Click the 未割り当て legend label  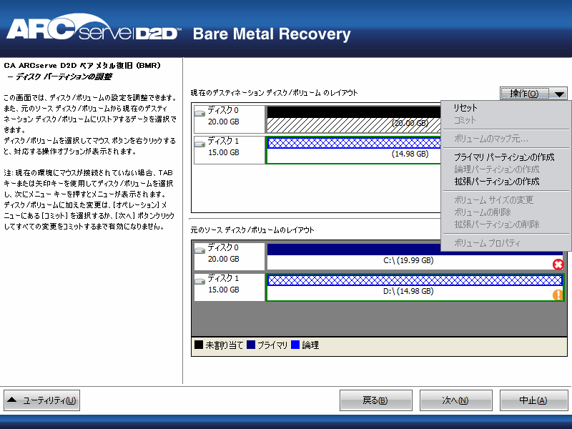(x=224, y=345)
